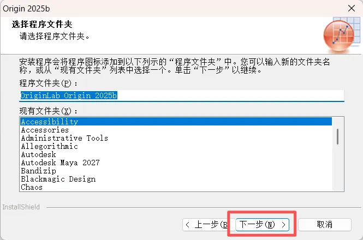The width and height of the screenshot is (363, 240).
Task: Close the Origin 2025b installer window
Action: coord(351,8)
